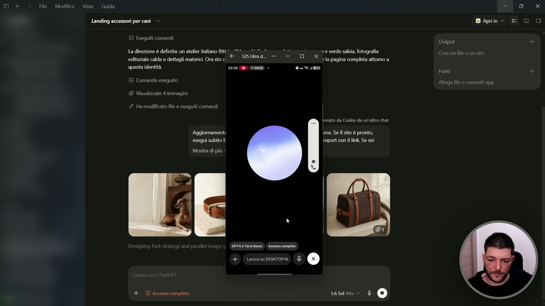Toggle the right side panel layout icon

[x=538, y=21]
